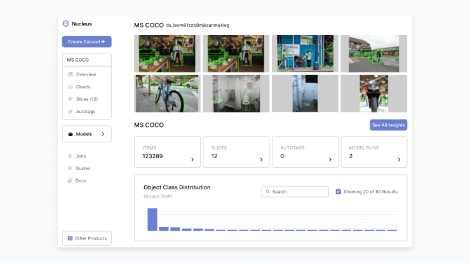Open Slices (12) in sidebar
470x263 pixels.
86,99
